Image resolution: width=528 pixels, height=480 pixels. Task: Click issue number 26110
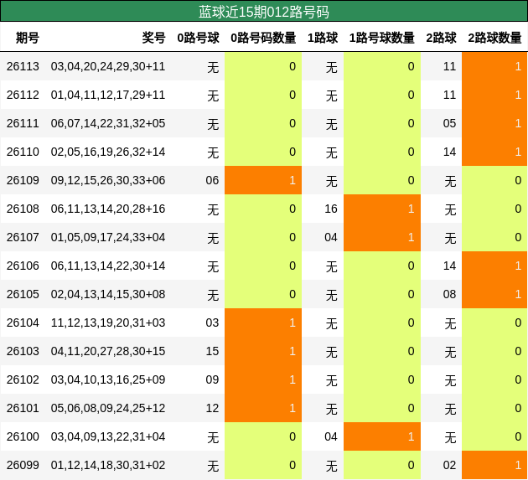(x=23, y=152)
